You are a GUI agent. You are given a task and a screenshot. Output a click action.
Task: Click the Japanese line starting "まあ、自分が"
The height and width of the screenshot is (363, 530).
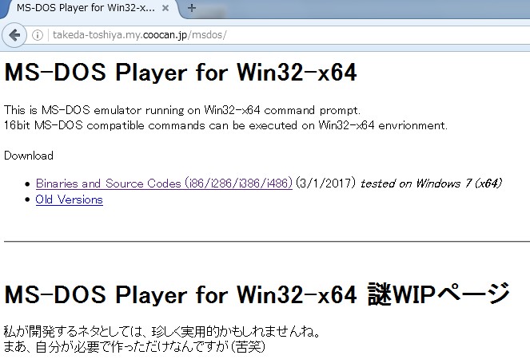coord(134,347)
